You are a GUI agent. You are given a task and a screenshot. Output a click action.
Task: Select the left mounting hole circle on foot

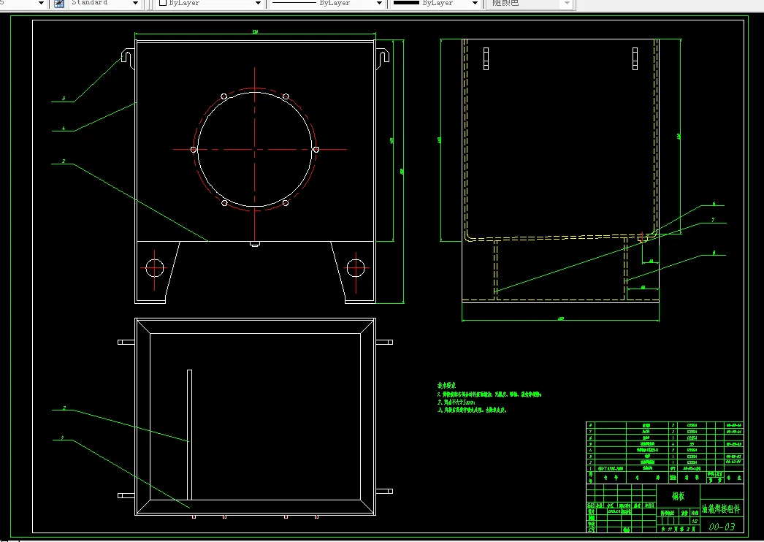point(154,268)
